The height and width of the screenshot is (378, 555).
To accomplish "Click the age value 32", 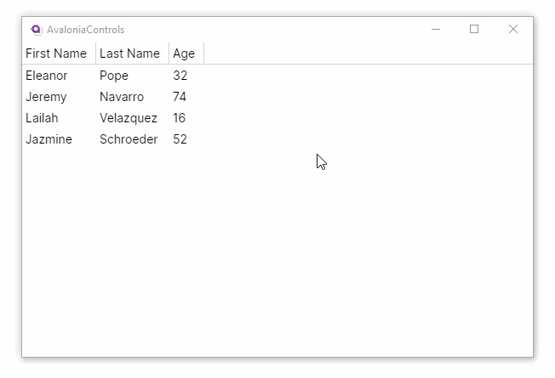I will (180, 76).
